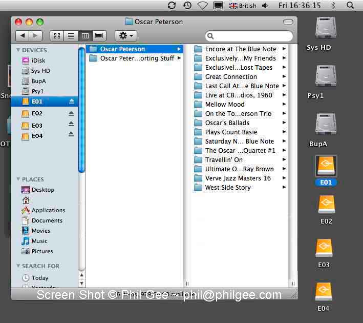Eject the E02 volume
Screen dimensions: 363x323
[x=71, y=113]
